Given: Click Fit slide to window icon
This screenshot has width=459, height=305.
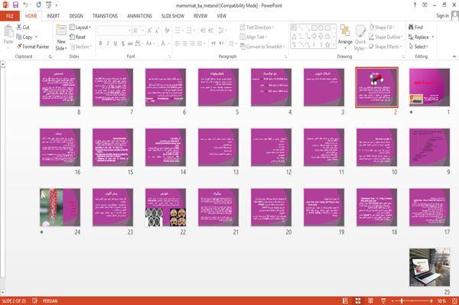Looking at the screenshot, I should coord(454,300).
